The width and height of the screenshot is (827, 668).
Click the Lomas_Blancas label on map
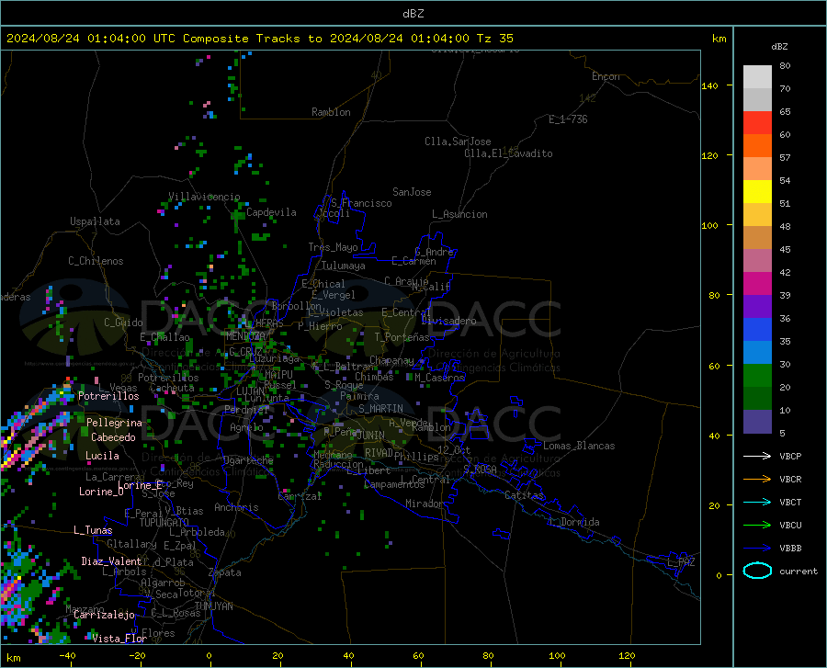coord(579,446)
